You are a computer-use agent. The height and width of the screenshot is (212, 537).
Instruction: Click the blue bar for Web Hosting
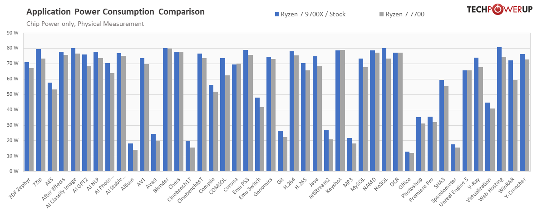pos(499,109)
